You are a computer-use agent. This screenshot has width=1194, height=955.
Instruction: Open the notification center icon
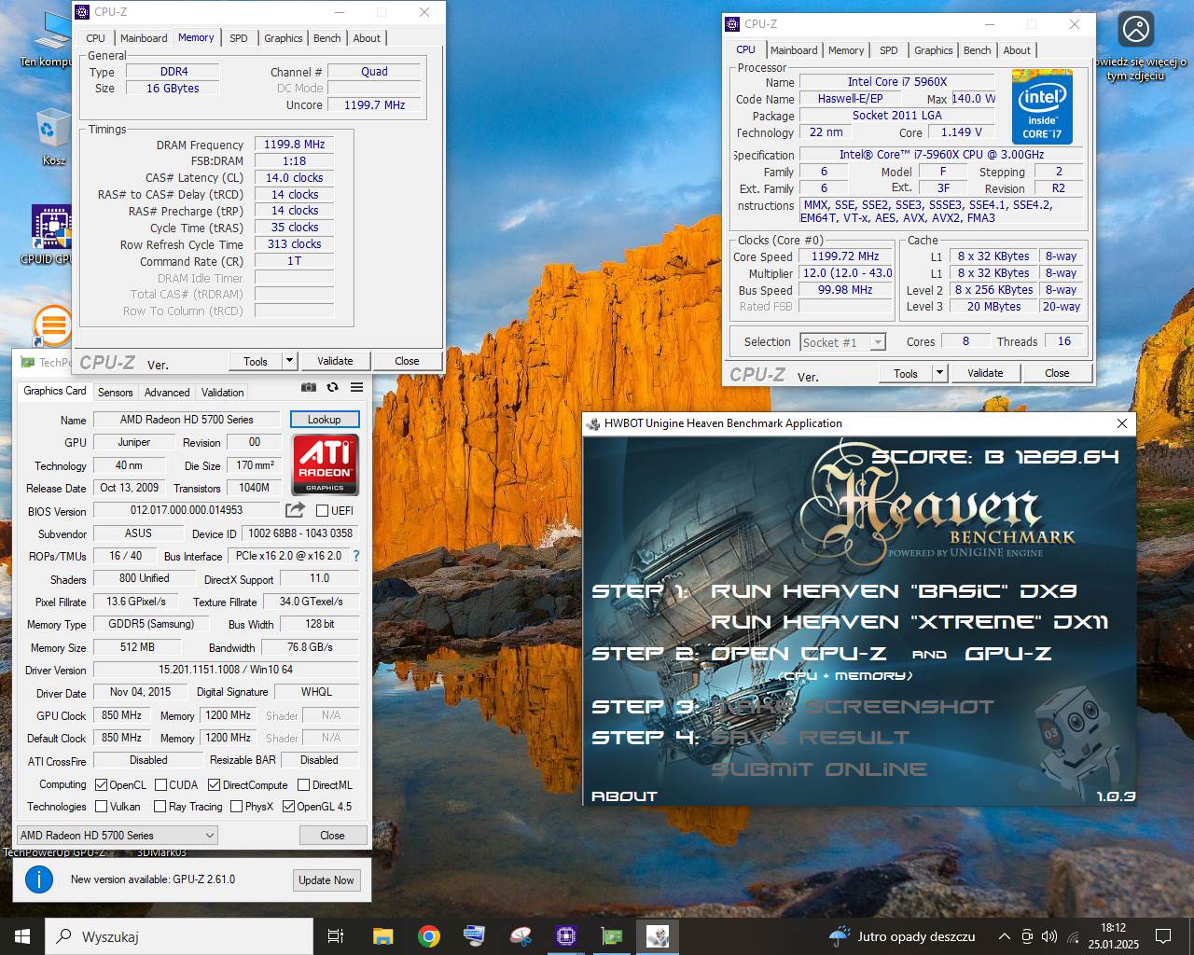click(1163, 936)
